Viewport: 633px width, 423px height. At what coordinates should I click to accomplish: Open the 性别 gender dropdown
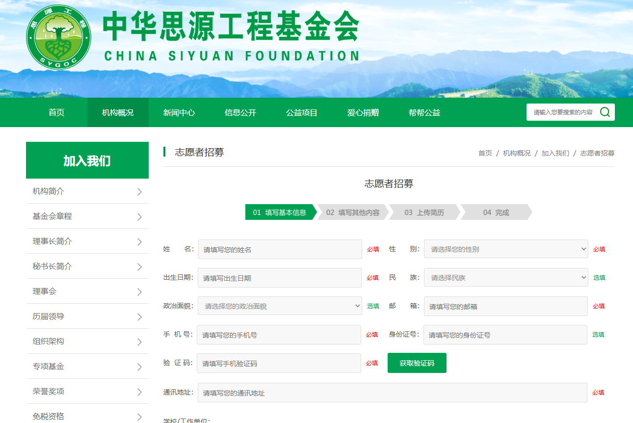505,249
